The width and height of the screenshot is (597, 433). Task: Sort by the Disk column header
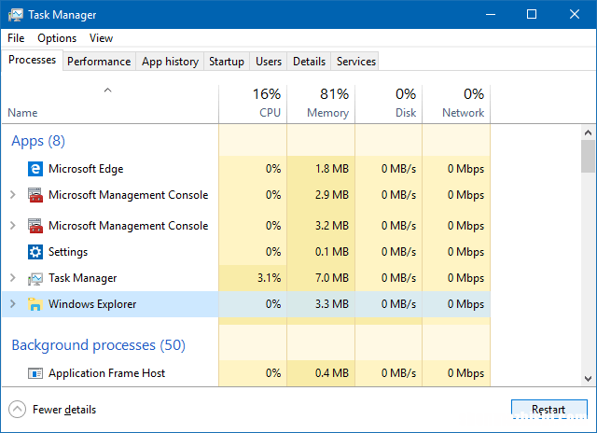pyautogui.click(x=389, y=104)
